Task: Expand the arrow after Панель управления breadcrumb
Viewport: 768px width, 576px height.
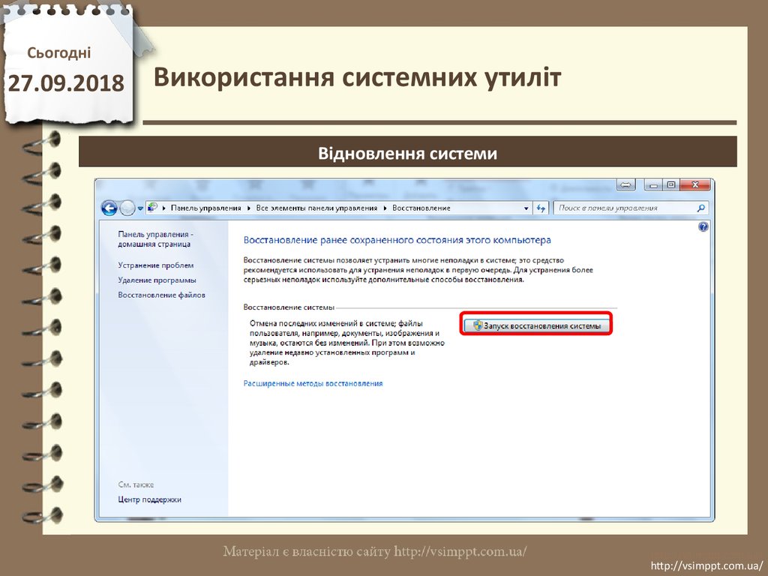Action: click(248, 208)
